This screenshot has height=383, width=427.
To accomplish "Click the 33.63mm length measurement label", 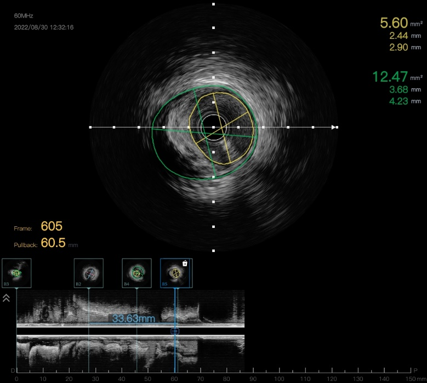I will point(133,318).
